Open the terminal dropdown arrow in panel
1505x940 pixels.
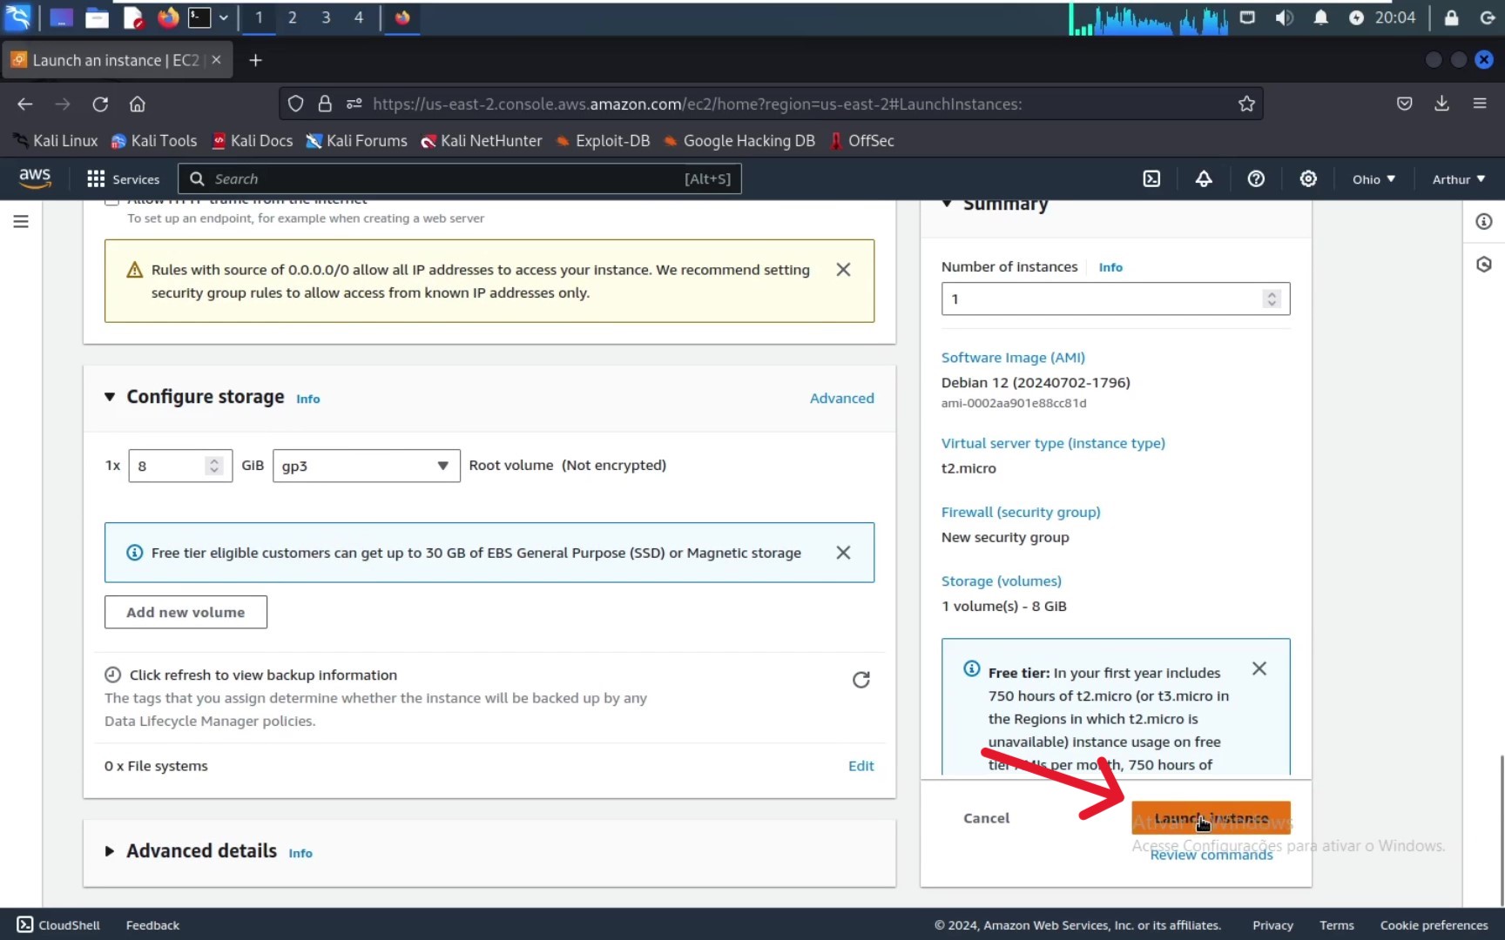[x=224, y=17]
